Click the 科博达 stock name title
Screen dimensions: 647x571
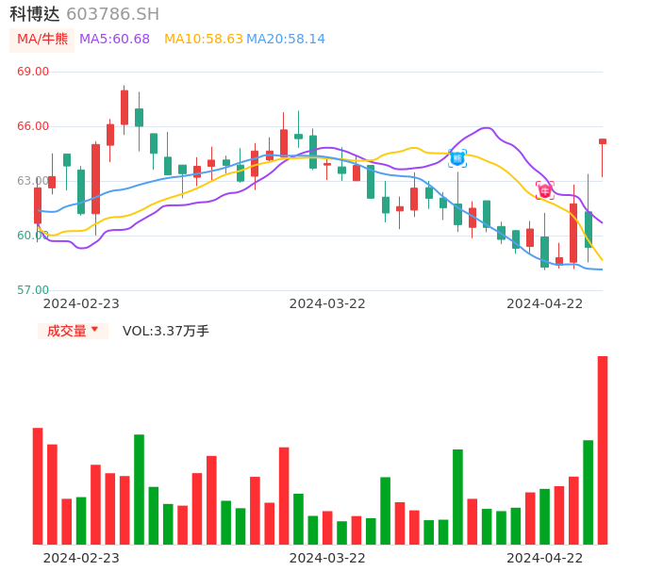[x=35, y=14]
